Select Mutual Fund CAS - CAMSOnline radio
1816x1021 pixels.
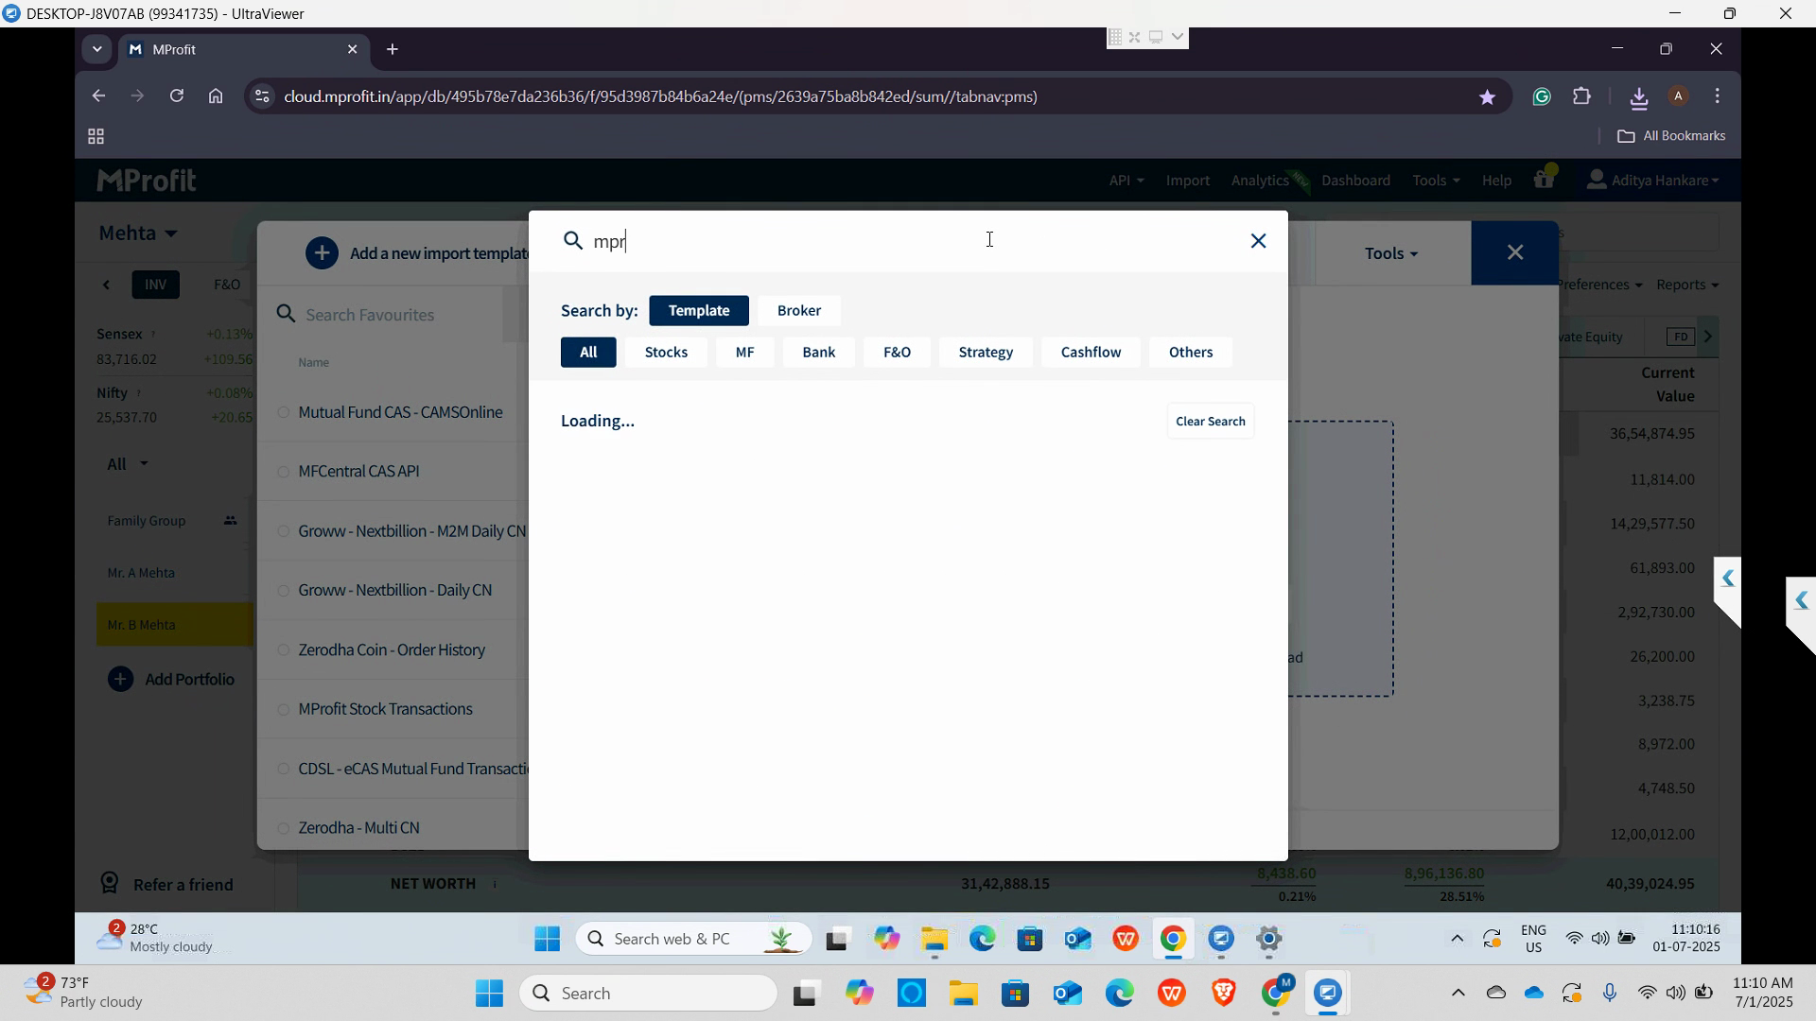pyautogui.click(x=283, y=413)
